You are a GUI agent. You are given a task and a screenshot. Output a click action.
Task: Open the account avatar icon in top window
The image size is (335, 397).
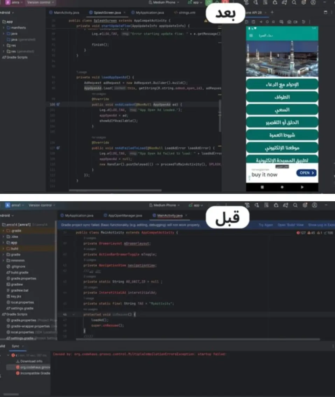(313, 2)
